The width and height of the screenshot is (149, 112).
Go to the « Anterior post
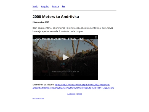point(71,94)
